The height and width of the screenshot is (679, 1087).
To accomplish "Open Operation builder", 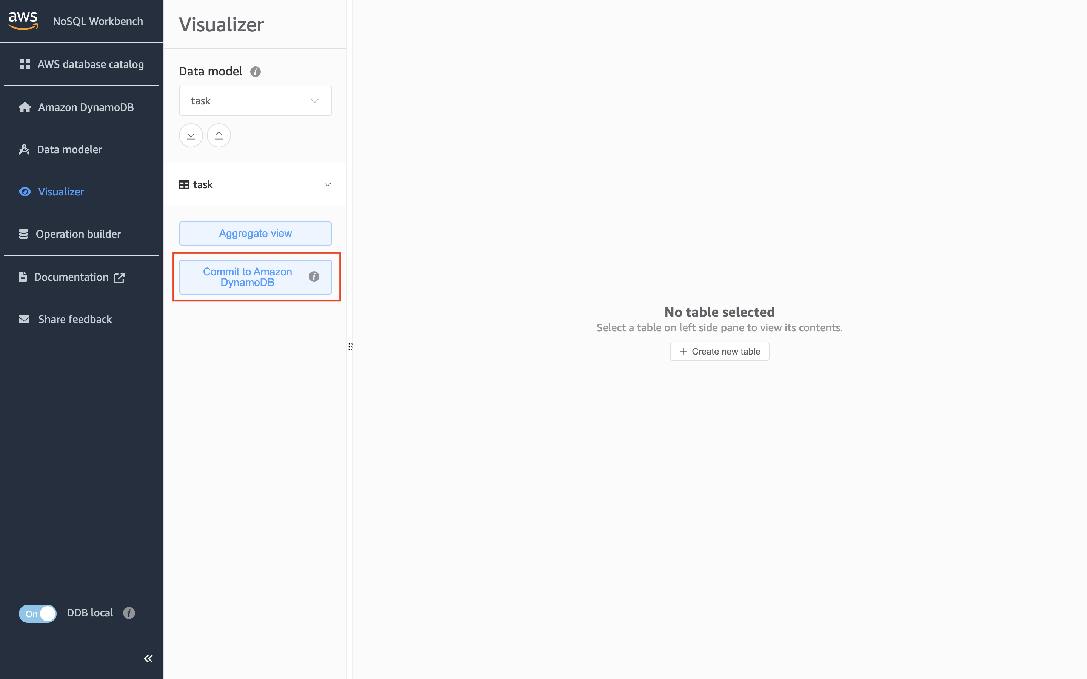I will [x=69, y=234].
